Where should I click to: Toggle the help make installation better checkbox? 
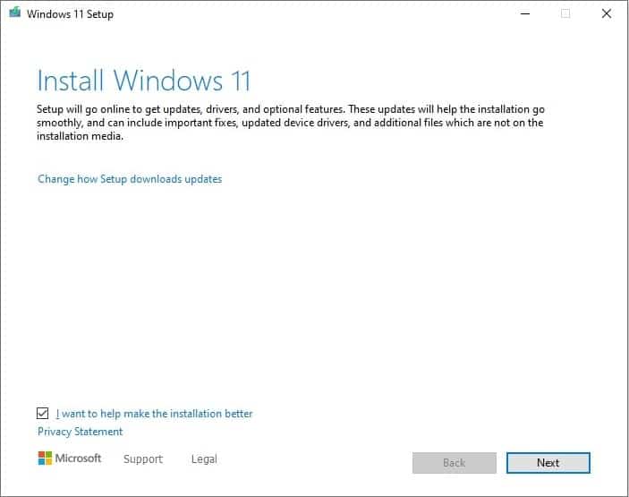tap(43, 414)
